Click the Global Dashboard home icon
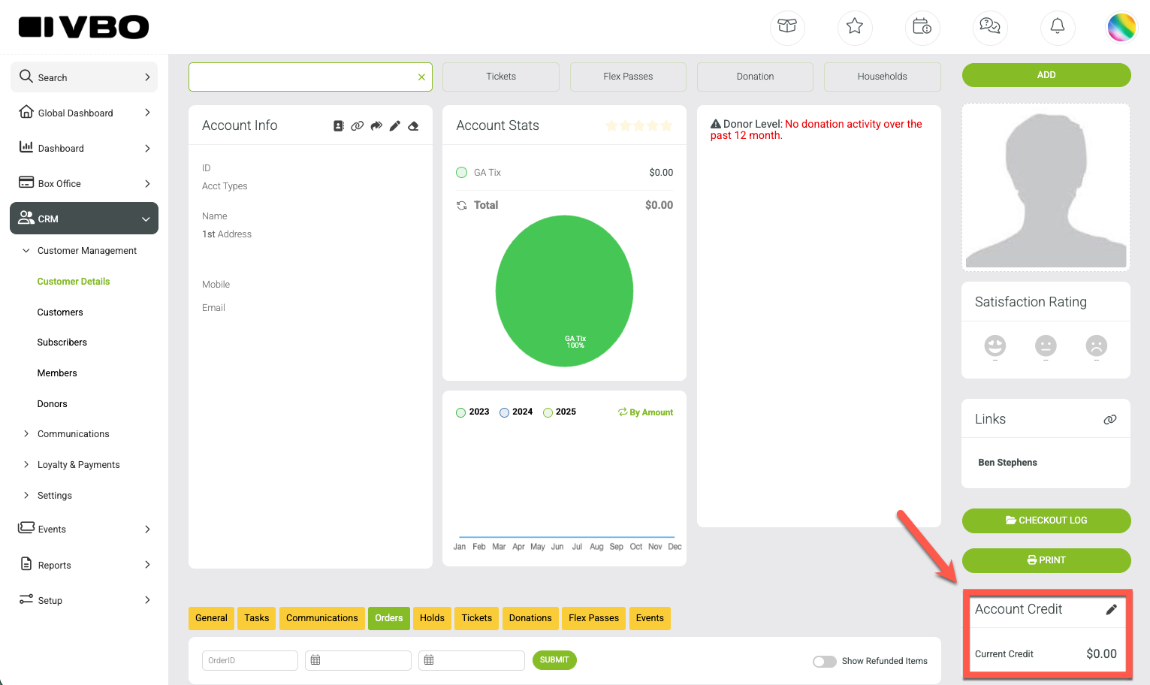Viewport: 1150px width, 685px height. tap(26, 111)
